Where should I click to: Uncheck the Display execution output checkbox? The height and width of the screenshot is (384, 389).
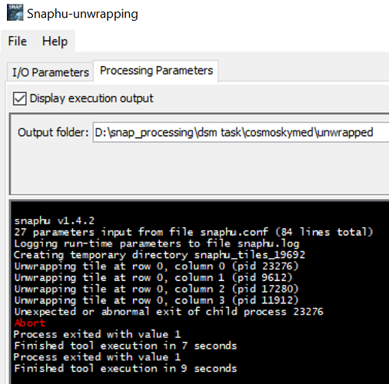pyautogui.click(x=19, y=98)
